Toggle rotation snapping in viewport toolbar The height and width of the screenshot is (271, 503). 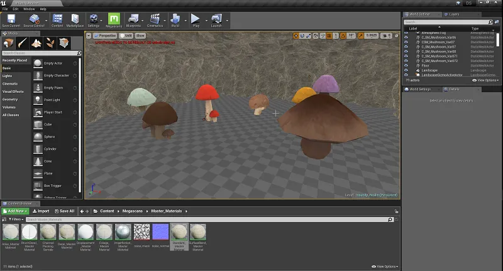click(343, 36)
